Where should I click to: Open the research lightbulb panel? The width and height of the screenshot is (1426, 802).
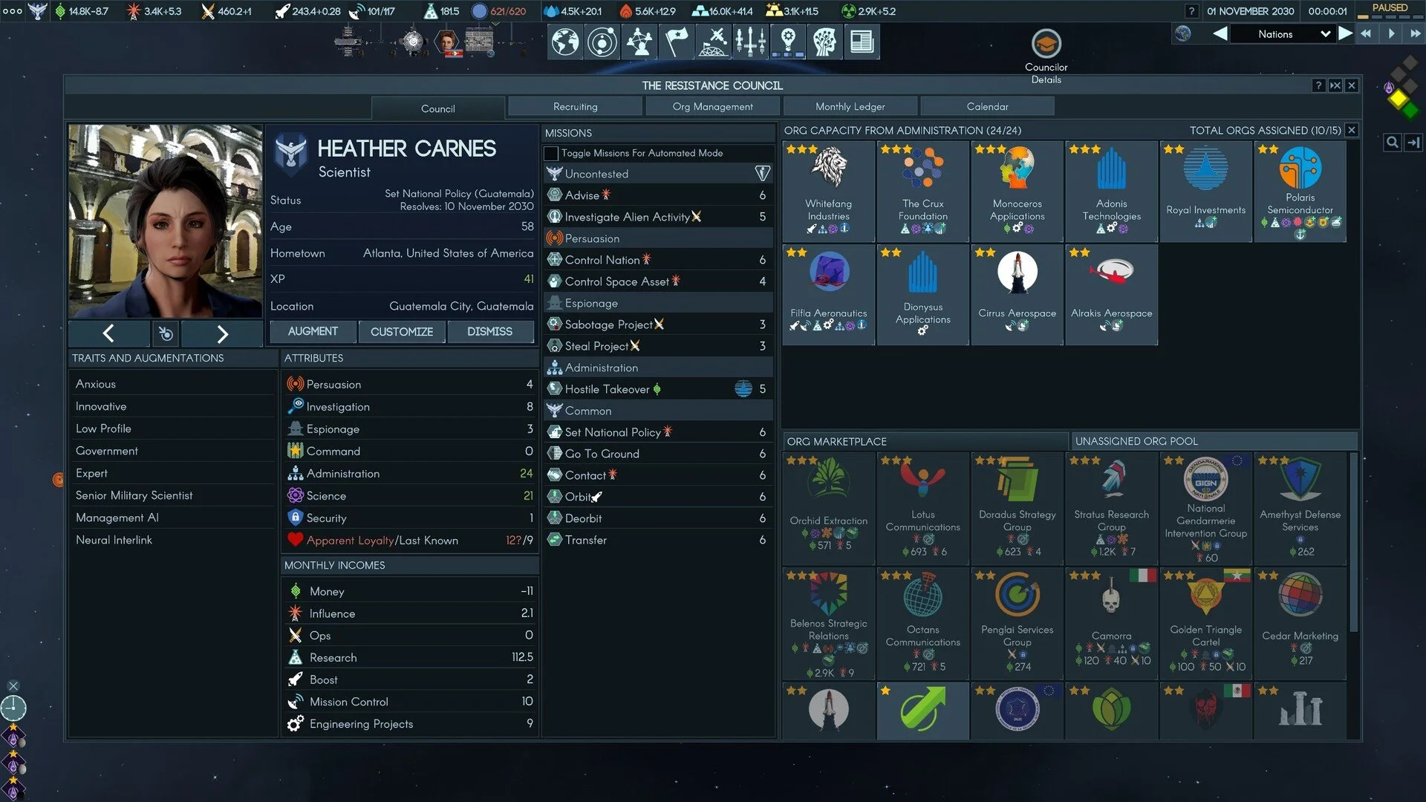pyautogui.click(x=788, y=42)
